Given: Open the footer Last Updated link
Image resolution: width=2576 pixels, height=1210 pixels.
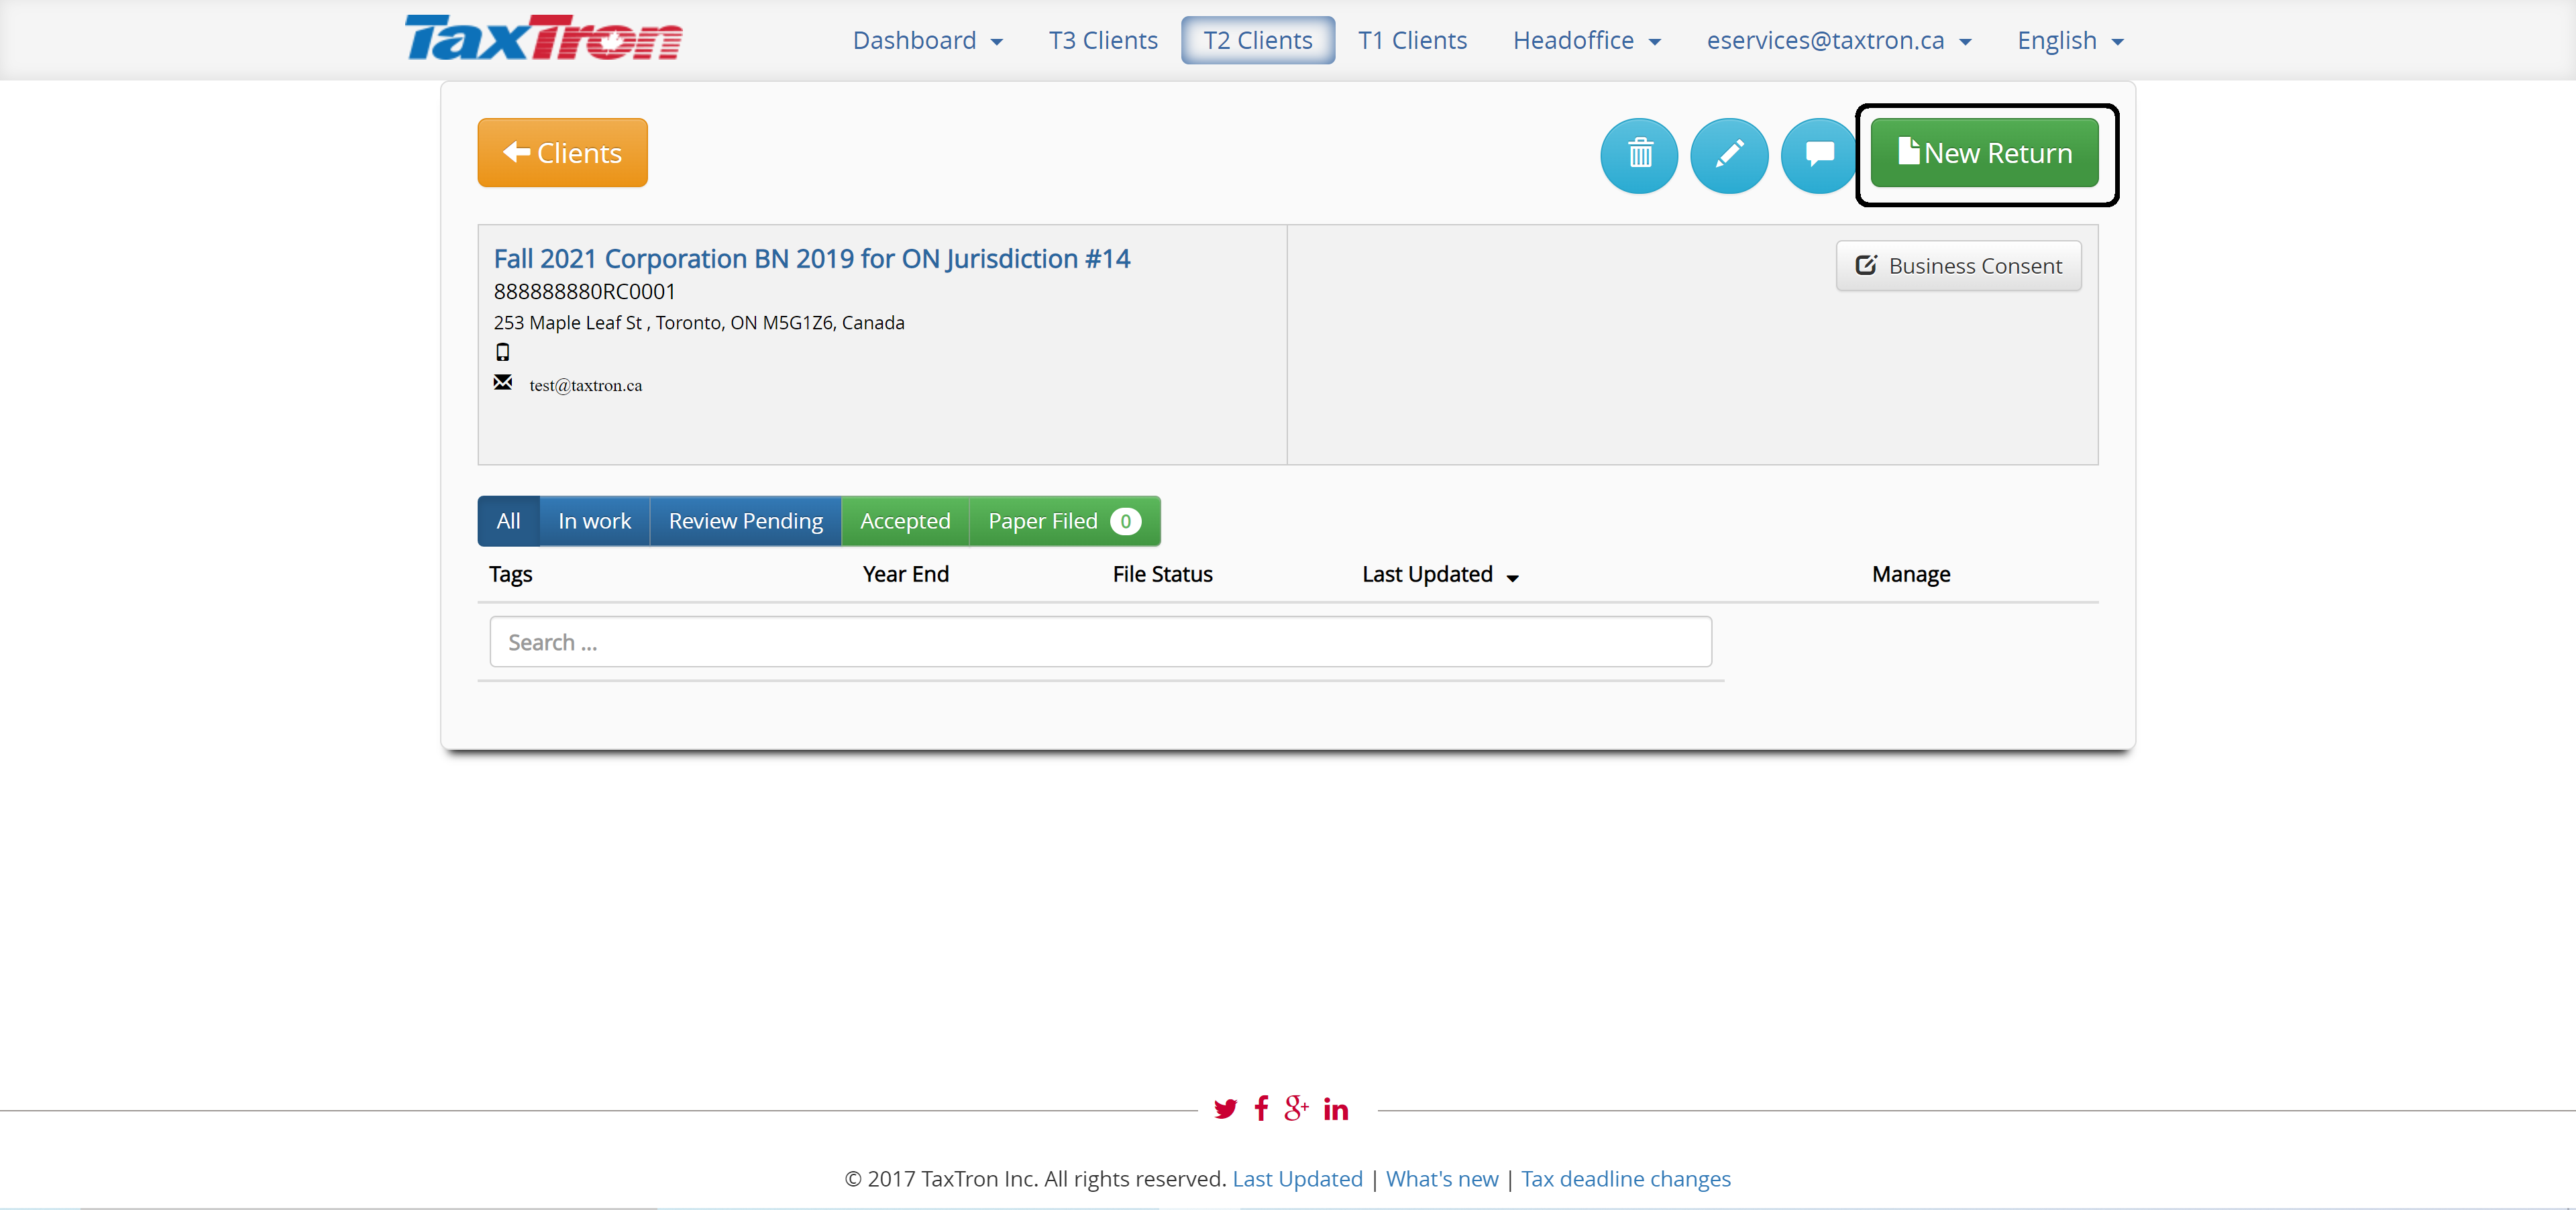Looking at the screenshot, I should [x=1297, y=1179].
